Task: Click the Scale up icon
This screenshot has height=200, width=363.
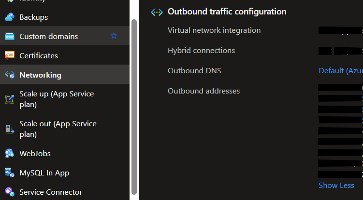Action: click(9, 99)
